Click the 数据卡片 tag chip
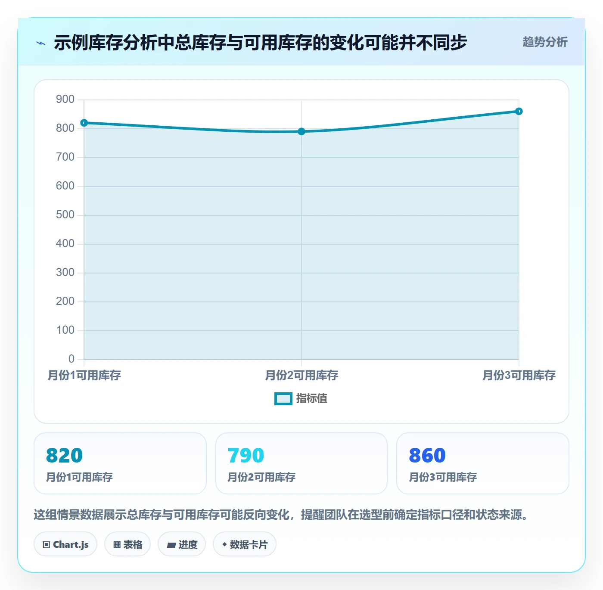Screen dimensions: 603x590 click(245, 544)
